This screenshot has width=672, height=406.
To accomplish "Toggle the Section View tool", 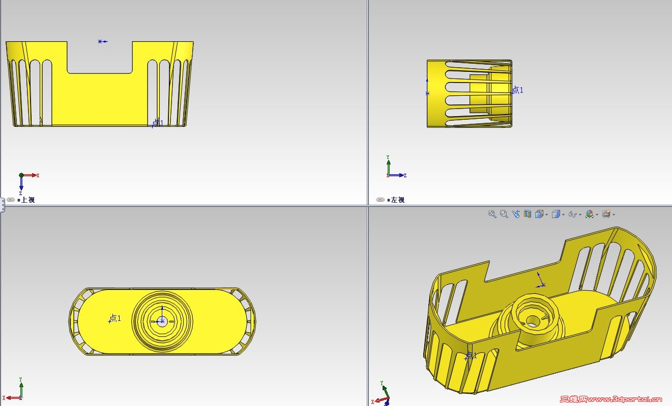I will [528, 214].
